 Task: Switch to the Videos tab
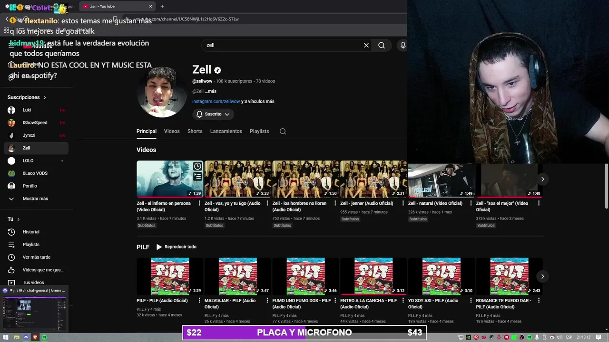[172, 131]
